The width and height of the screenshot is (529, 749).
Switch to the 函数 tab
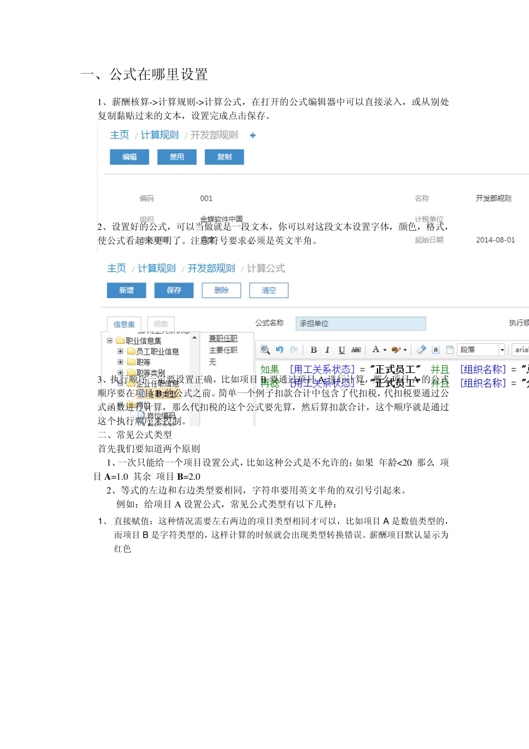(161, 324)
